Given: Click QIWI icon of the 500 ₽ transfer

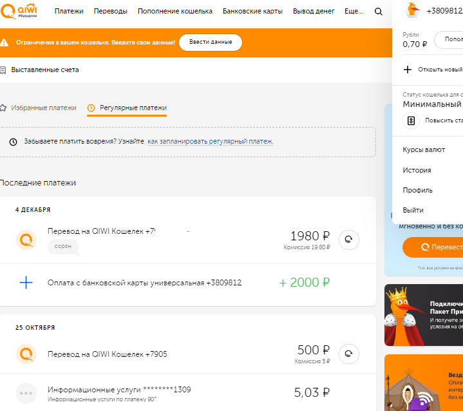Looking at the screenshot, I should coord(26,354).
